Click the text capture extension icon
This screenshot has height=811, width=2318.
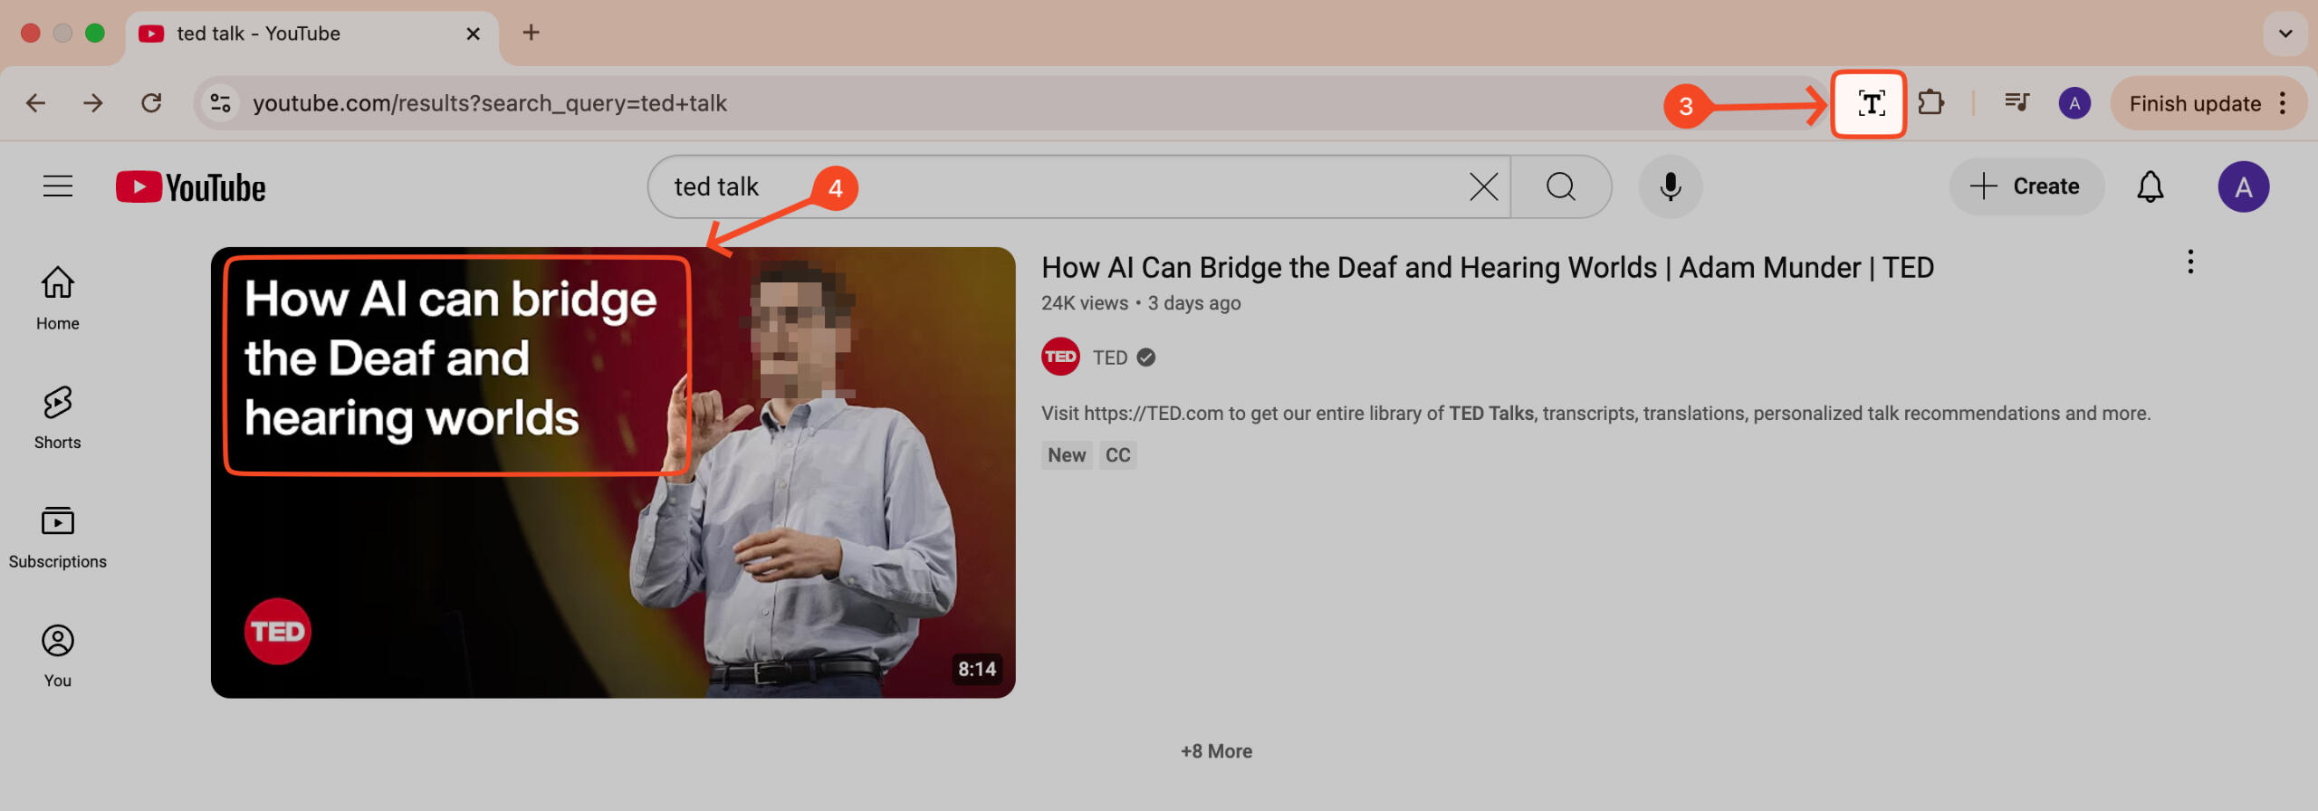point(1869,104)
